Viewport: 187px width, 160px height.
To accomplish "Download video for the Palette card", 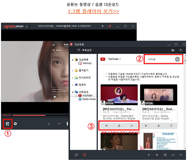I will coord(119,125).
